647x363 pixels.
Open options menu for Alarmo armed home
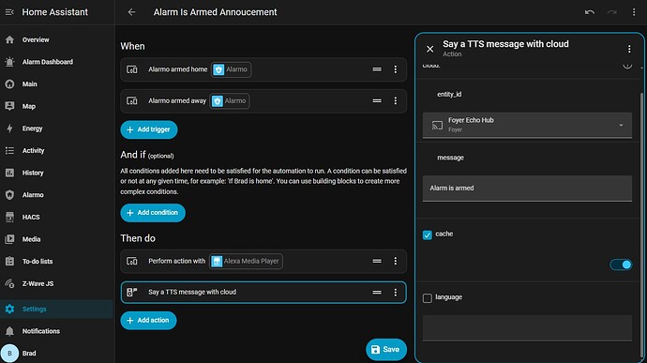coord(396,69)
